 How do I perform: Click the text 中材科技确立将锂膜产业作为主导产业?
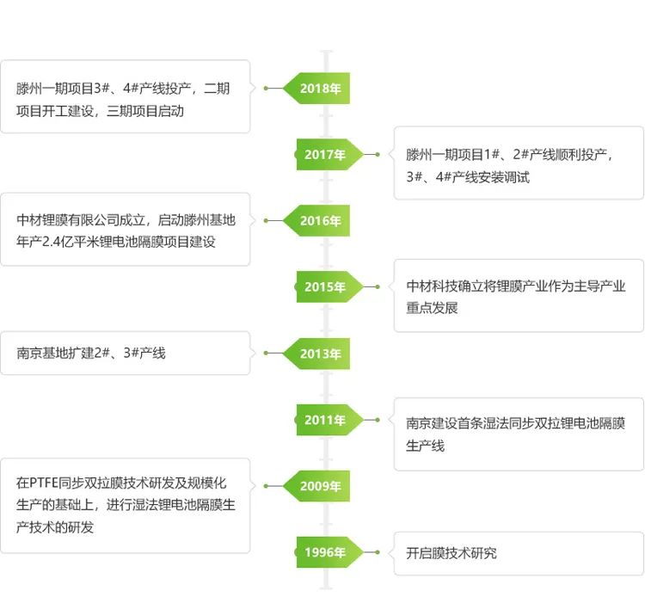tap(516, 286)
